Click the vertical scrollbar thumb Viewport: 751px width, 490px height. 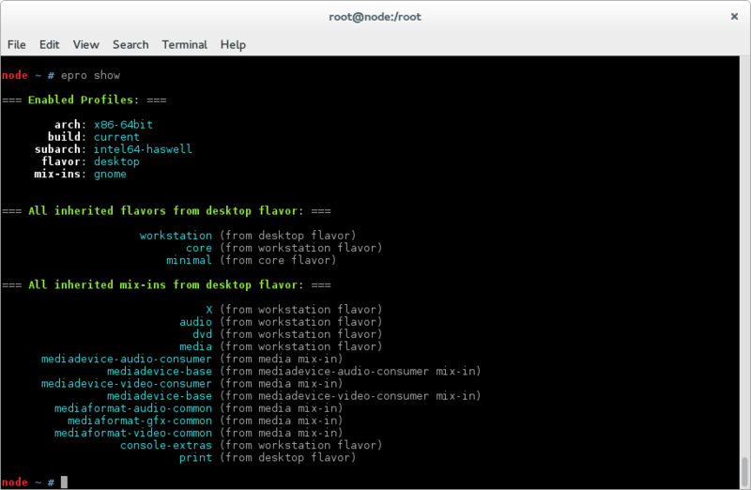coord(744,469)
